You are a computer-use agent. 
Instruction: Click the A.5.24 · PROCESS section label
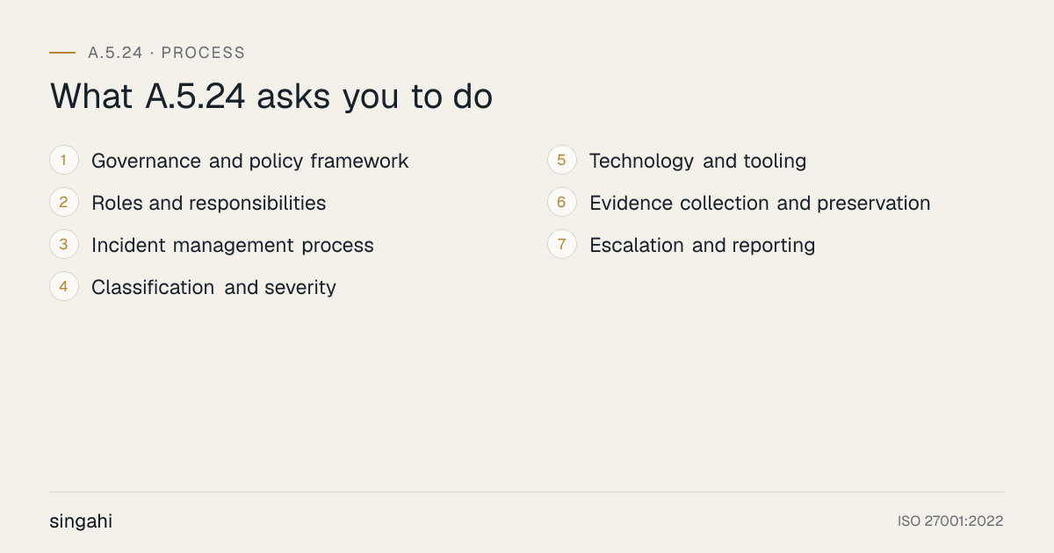(x=167, y=53)
